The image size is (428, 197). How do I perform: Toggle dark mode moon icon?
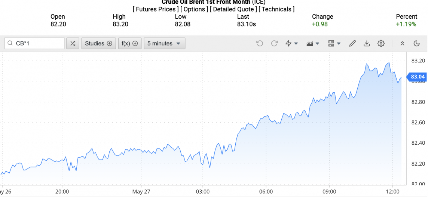(x=417, y=43)
